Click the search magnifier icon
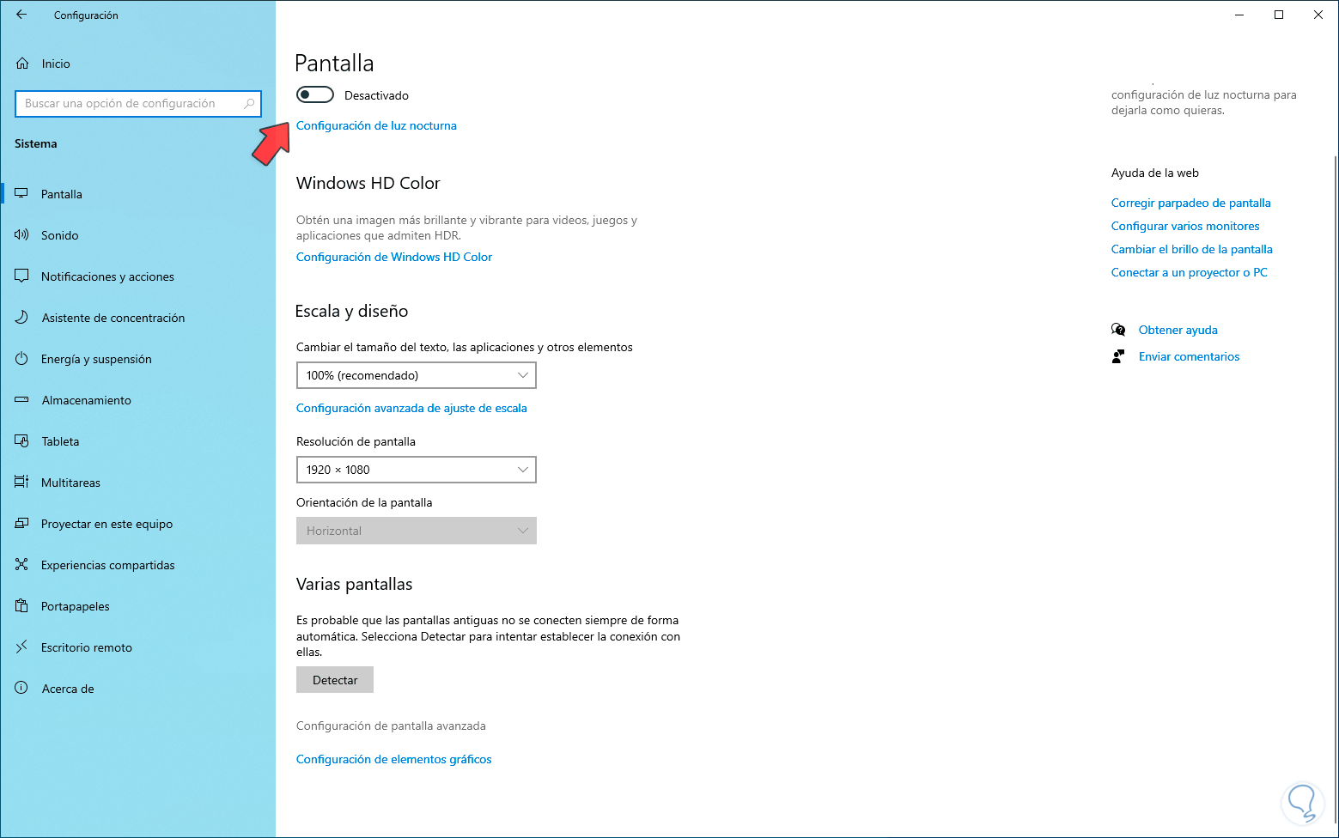Viewport: 1339px width, 838px height. click(x=249, y=104)
